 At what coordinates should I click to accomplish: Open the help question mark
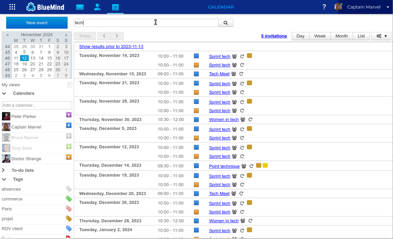[x=324, y=7]
